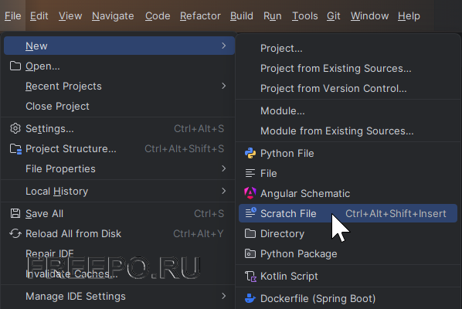Choose Project Structure... entry
This screenshot has width=462, height=309.
[119, 148]
